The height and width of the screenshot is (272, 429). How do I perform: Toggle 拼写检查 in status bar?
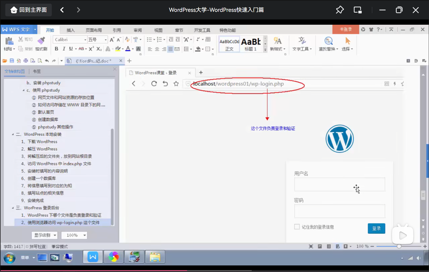tap(36, 247)
